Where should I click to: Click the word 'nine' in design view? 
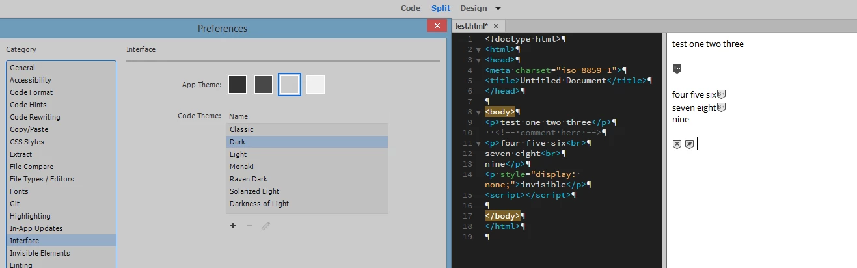click(x=680, y=120)
